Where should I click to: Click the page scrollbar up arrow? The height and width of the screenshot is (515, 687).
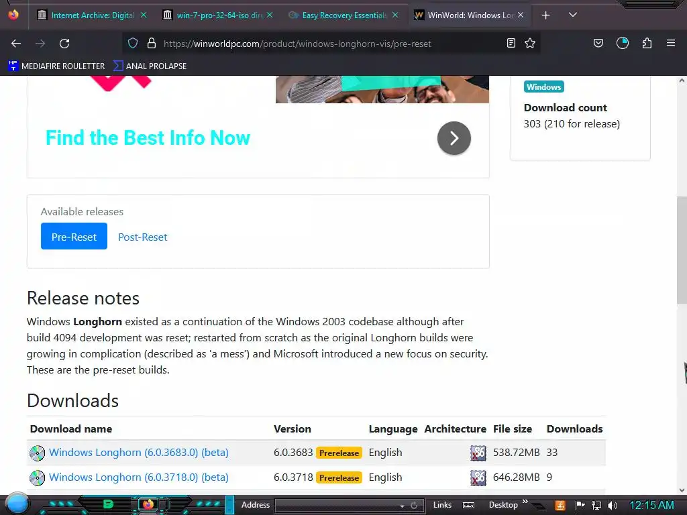tap(682, 80)
